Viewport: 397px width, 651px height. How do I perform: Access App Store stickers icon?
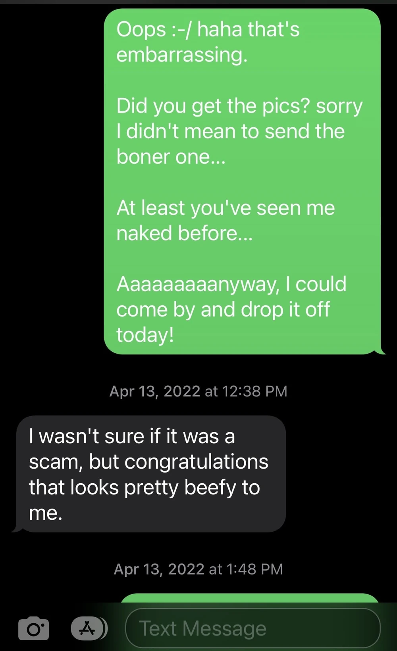point(89,628)
